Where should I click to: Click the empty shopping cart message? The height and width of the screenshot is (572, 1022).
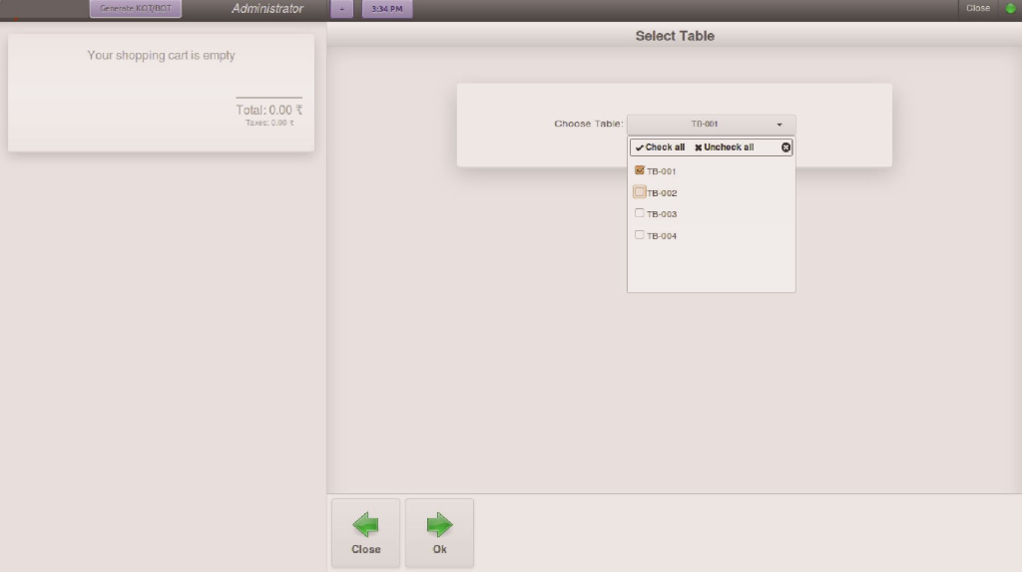161,56
